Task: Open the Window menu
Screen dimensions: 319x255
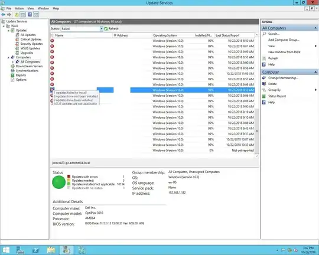Action: click(43, 8)
